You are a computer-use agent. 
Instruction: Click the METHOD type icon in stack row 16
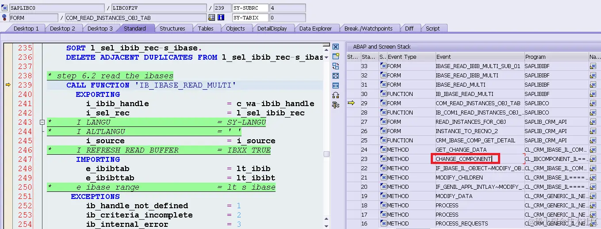tap(383, 224)
